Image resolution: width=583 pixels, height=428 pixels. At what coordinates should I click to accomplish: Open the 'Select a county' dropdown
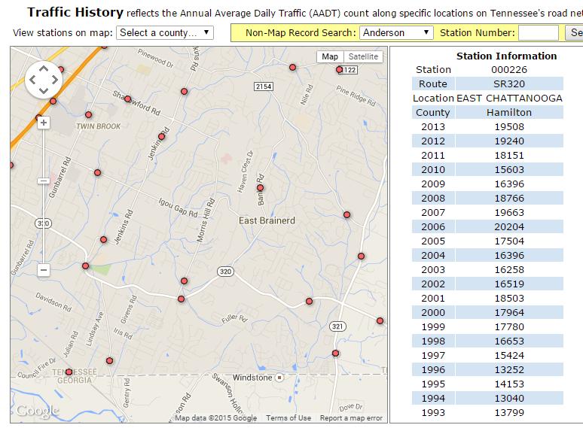tap(165, 32)
